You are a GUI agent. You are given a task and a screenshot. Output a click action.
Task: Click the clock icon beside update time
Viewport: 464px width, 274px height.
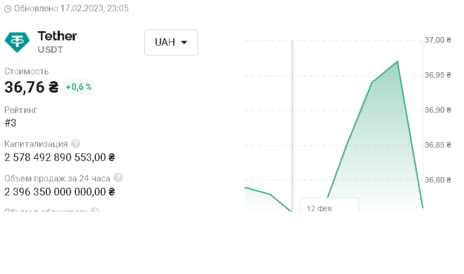click(x=8, y=9)
